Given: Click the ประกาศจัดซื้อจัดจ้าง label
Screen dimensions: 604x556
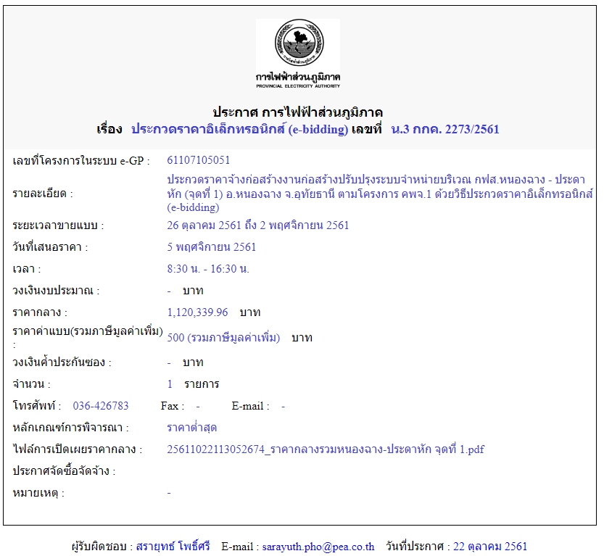Looking at the screenshot, I should (64, 471).
